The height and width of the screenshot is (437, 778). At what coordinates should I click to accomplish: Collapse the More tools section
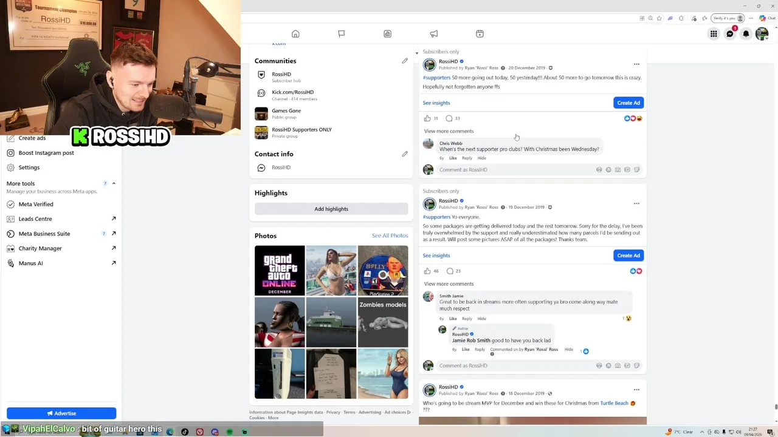point(114,183)
